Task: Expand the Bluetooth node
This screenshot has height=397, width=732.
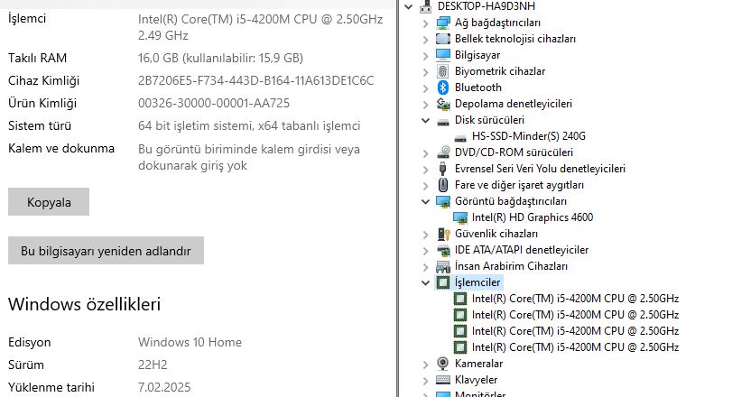Action: [x=425, y=88]
